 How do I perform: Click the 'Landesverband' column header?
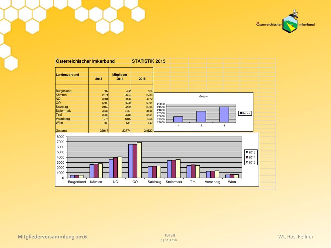coord(67,75)
